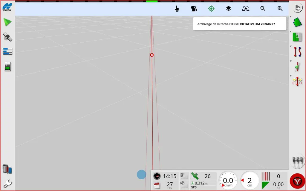Zoom out the map view
Viewport: 306px width, 191px height.
tap(263, 9)
